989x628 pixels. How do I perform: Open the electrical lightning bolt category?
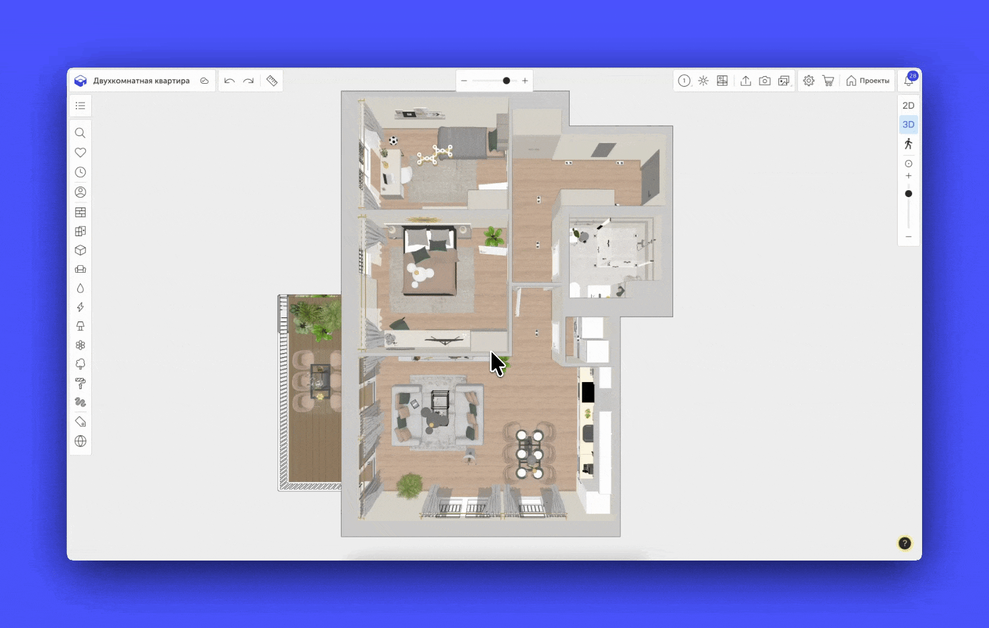80,307
